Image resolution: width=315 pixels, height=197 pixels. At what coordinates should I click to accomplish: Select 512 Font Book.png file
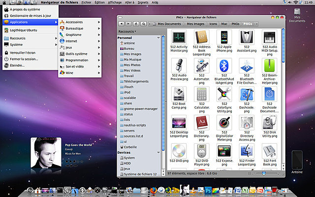coord(269,151)
